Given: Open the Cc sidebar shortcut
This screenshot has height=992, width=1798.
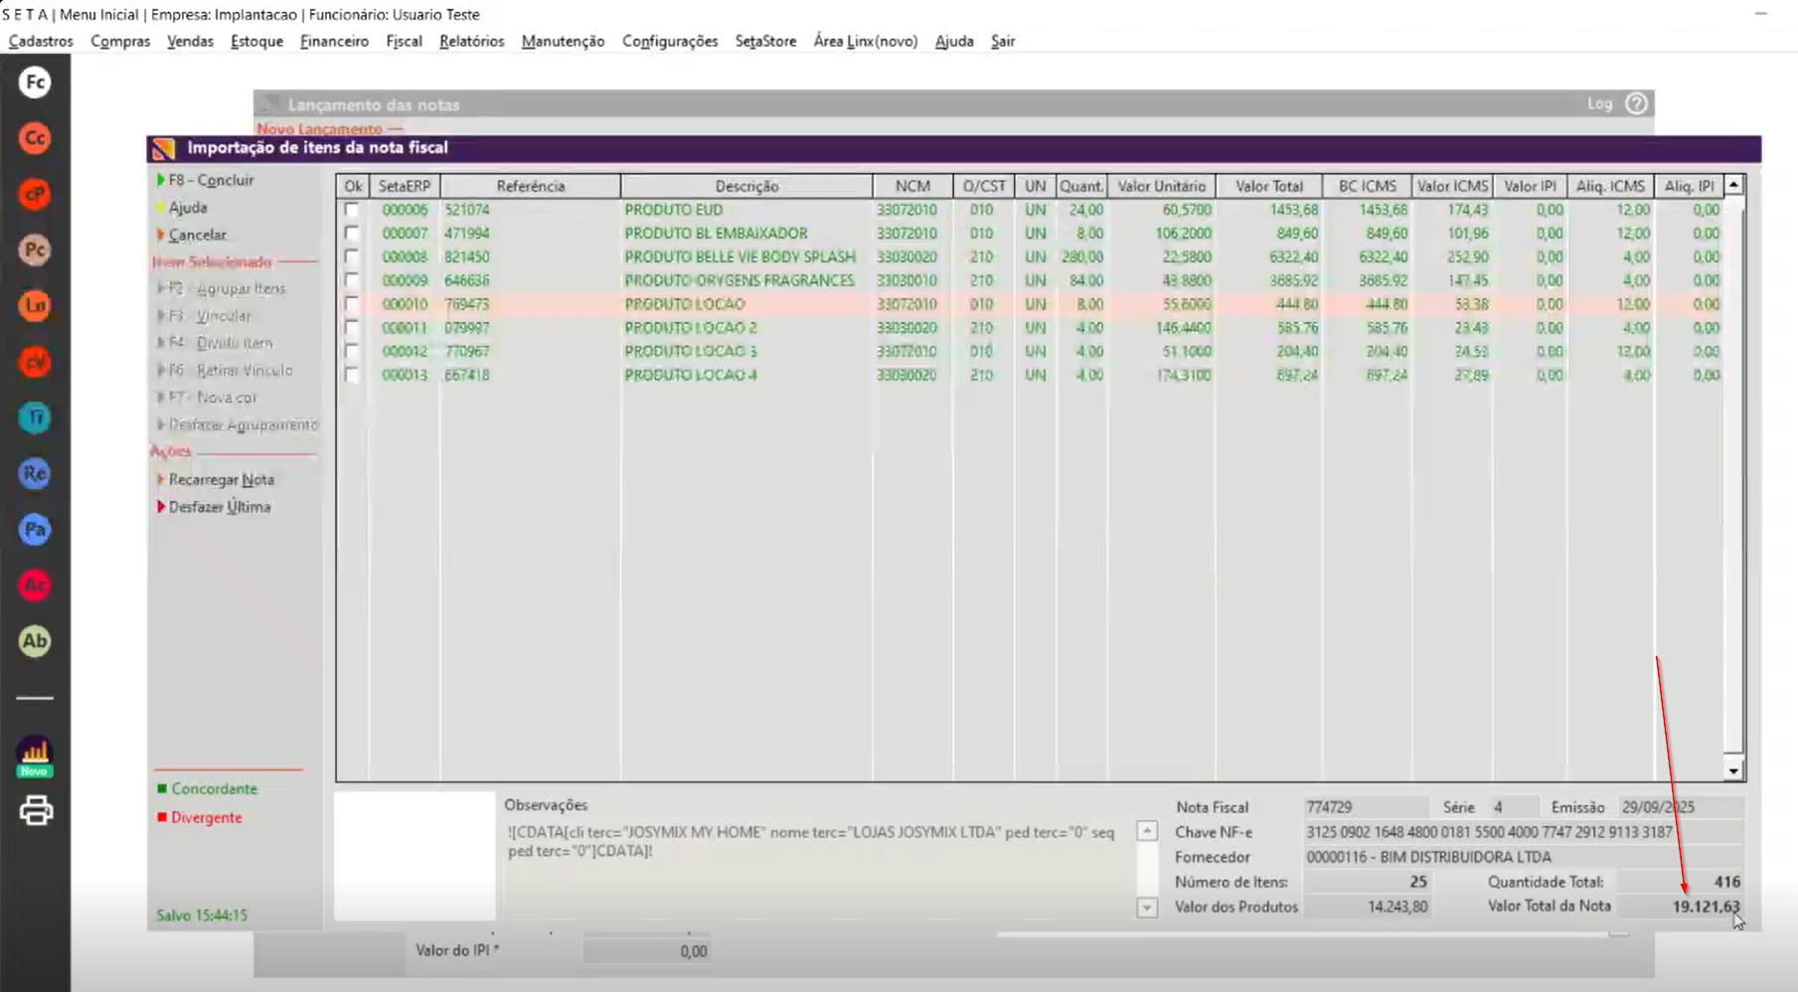Looking at the screenshot, I should point(35,138).
